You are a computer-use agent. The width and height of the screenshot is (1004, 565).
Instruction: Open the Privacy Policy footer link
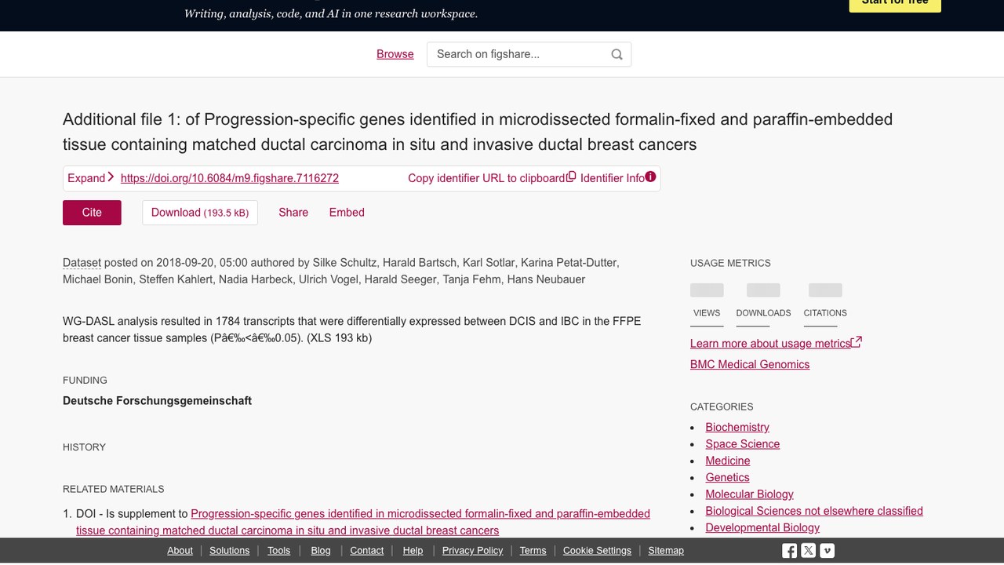coord(472,551)
